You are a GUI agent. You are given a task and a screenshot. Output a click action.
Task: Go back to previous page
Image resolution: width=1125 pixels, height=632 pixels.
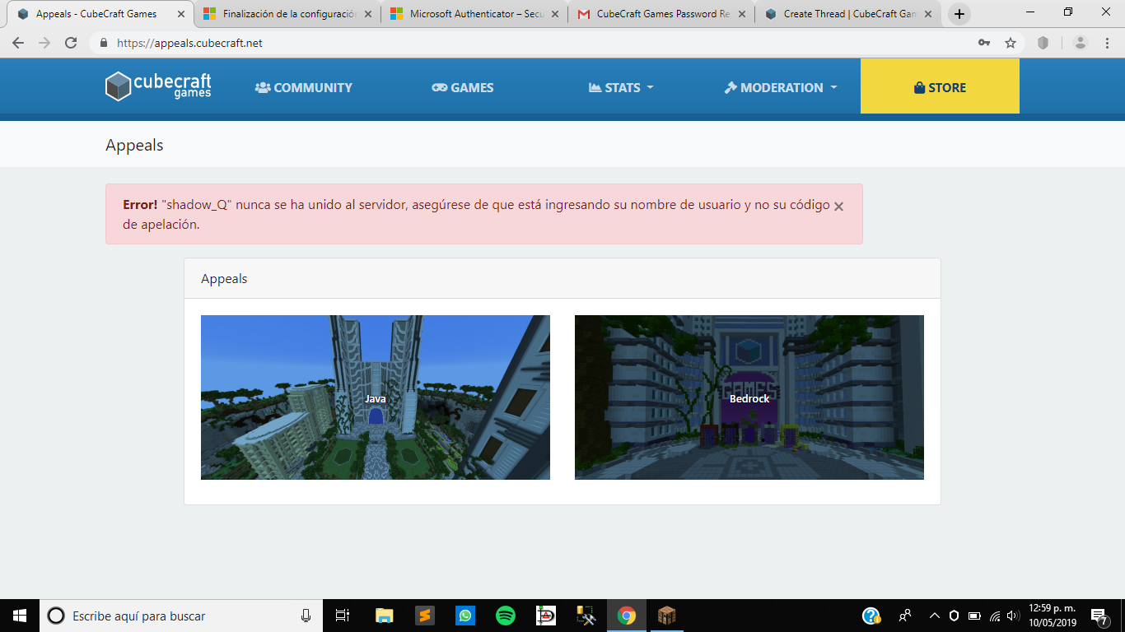click(18, 43)
